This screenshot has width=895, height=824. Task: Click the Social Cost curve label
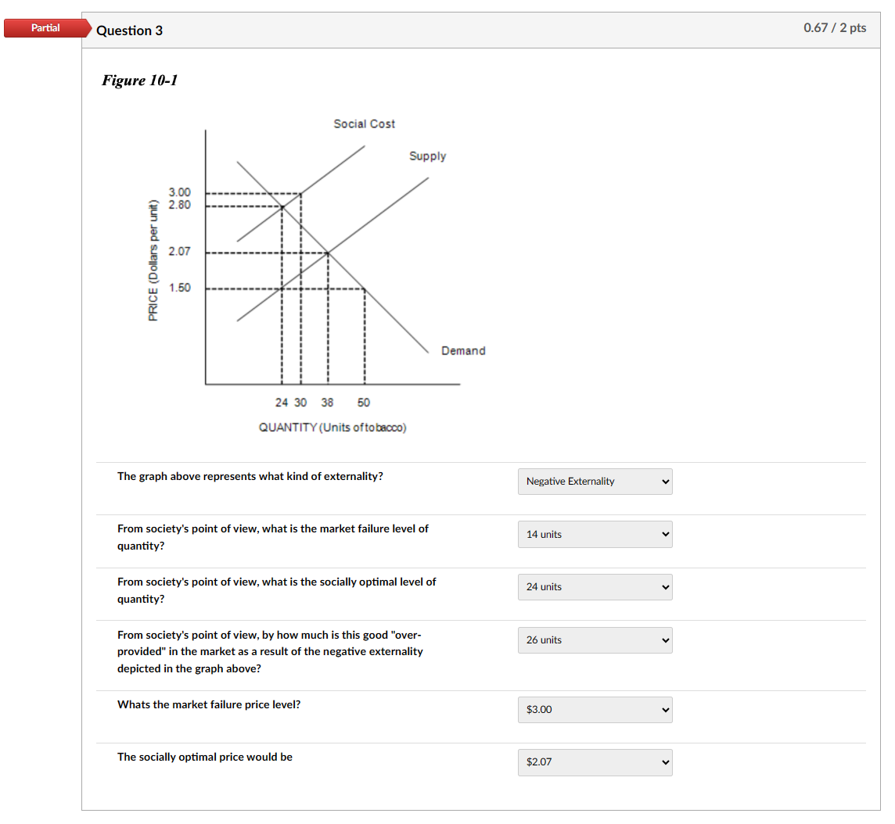click(364, 124)
